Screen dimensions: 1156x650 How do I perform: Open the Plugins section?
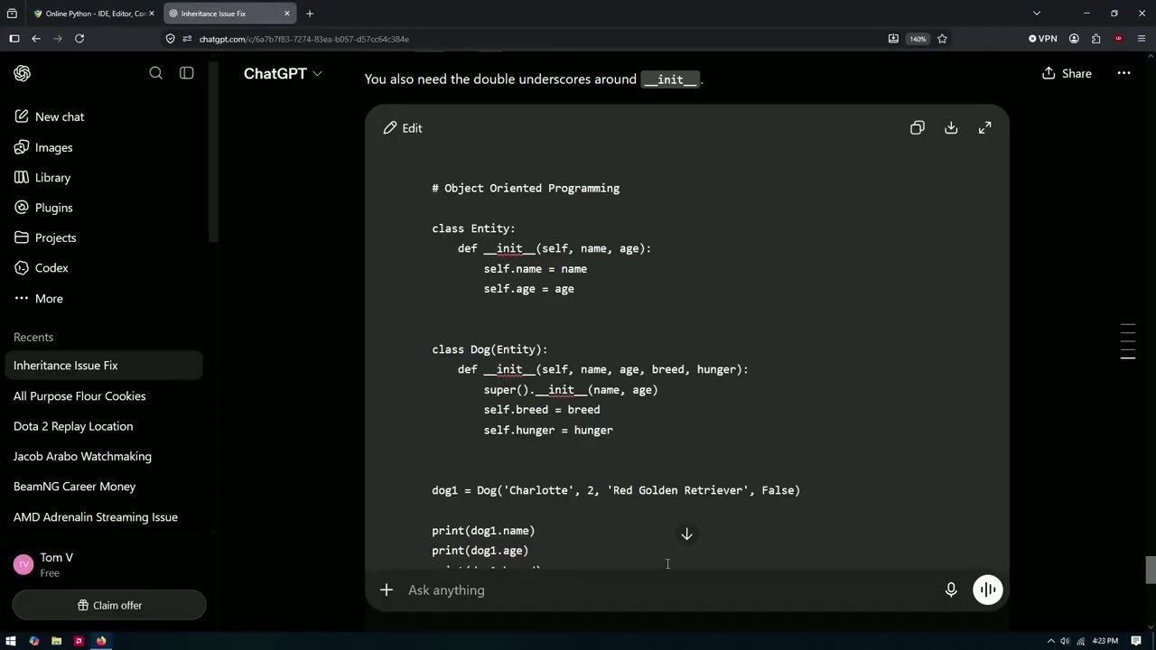point(104,208)
